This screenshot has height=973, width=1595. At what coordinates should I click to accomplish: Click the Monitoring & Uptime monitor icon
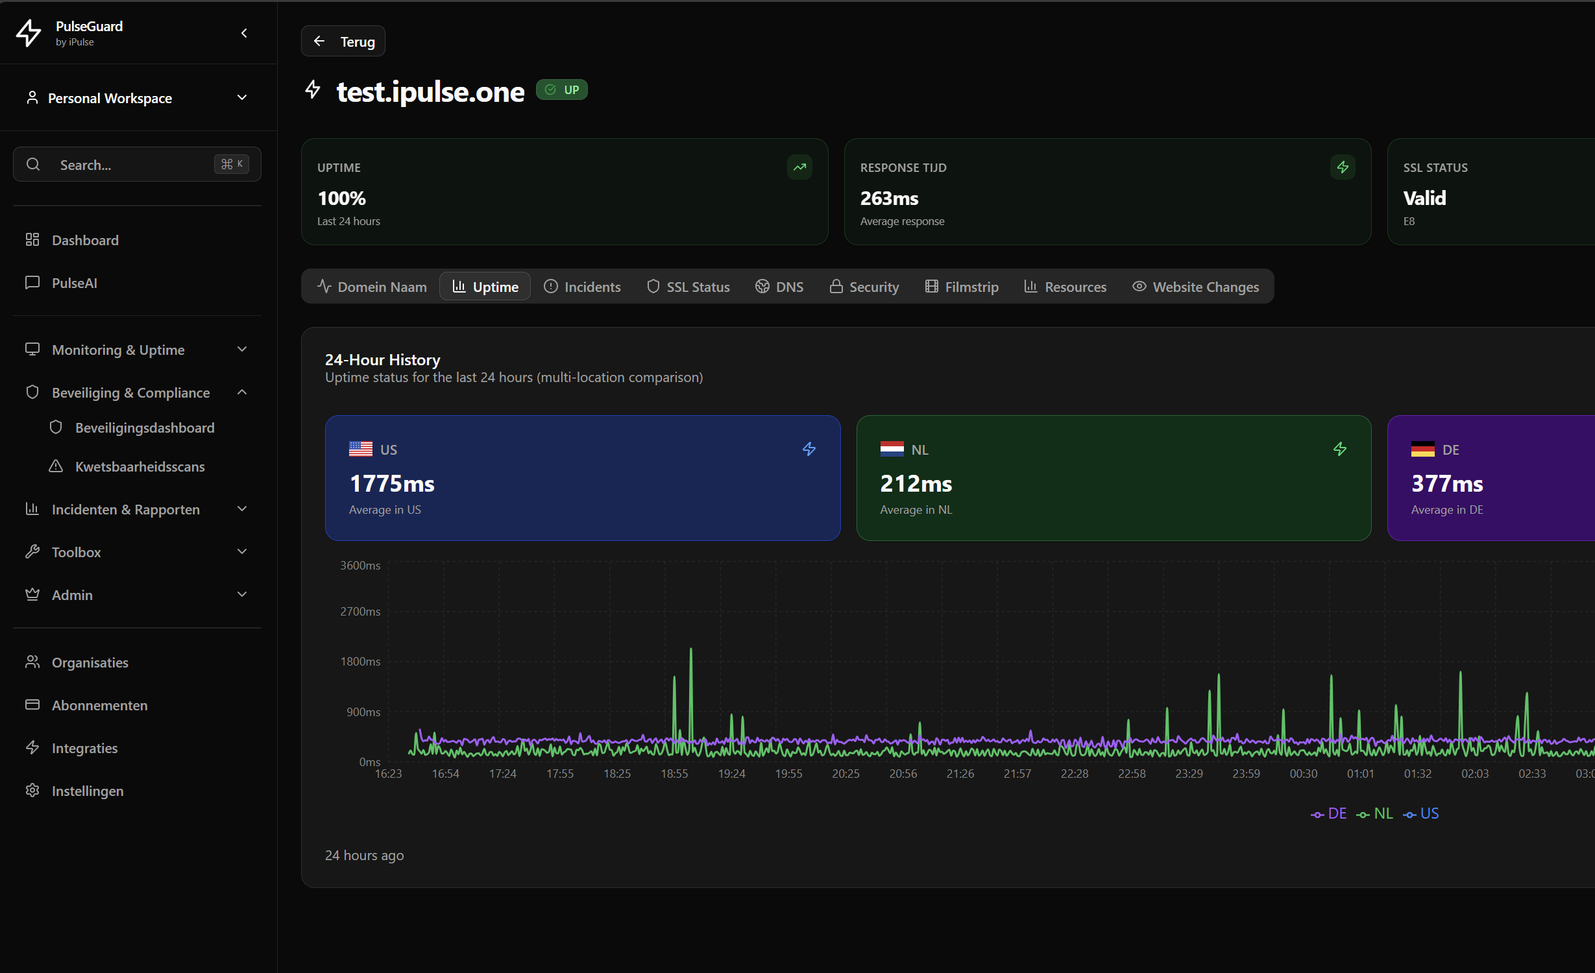pos(32,349)
